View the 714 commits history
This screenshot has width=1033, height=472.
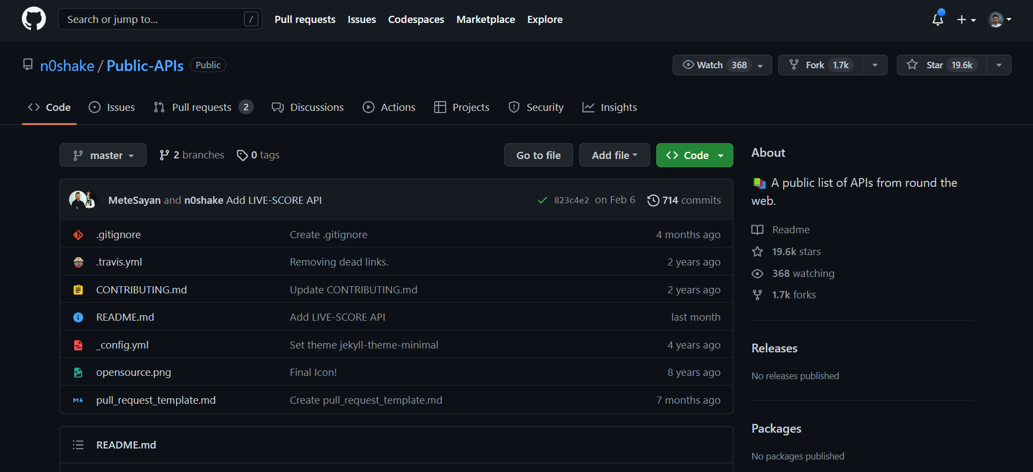pyautogui.click(x=684, y=200)
